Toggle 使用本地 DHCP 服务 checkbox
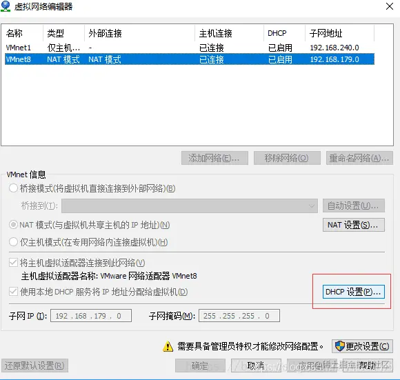 pyautogui.click(x=13, y=292)
